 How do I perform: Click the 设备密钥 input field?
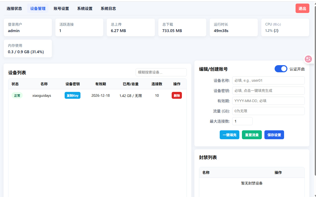(x=268, y=91)
